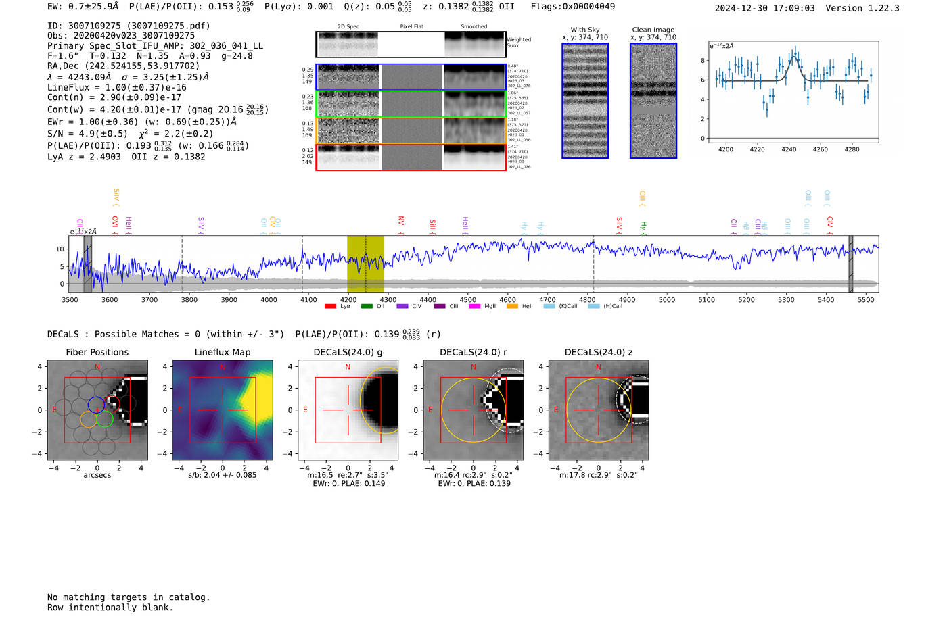Click 'Row intentionally blank.' text
The height and width of the screenshot is (644, 947).
coord(110,608)
